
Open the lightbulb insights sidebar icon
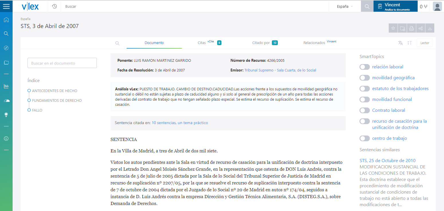[x=6, y=115]
